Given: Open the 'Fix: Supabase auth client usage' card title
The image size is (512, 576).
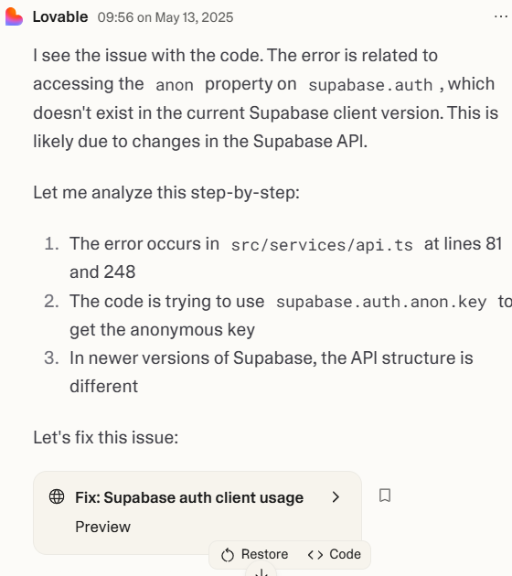Looking at the screenshot, I should pos(189,497).
